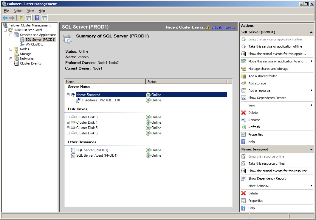
Task: Click the Add storage icon in Actions
Action: coord(244,83)
